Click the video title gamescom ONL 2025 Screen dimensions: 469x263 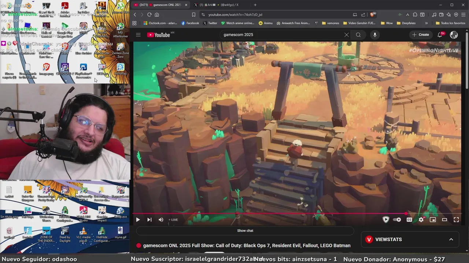click(247, 245)
